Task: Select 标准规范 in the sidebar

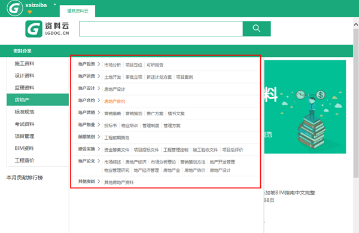Action: (25, 112)
